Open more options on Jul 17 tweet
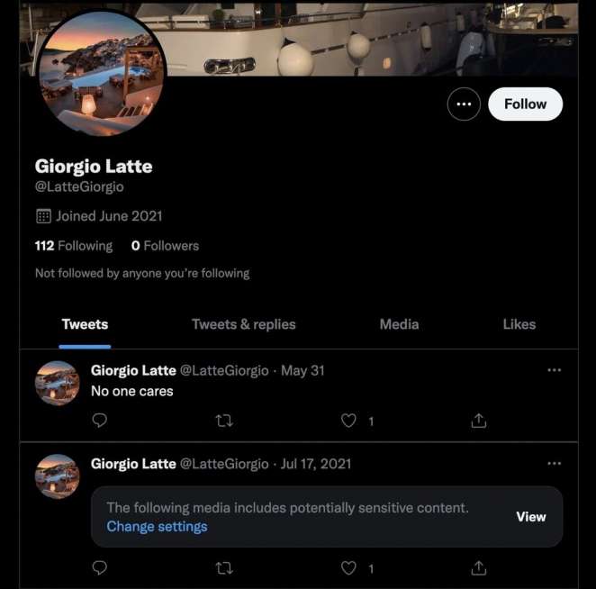This screenshot has width=596, height=589. click(x=554, y=464)
